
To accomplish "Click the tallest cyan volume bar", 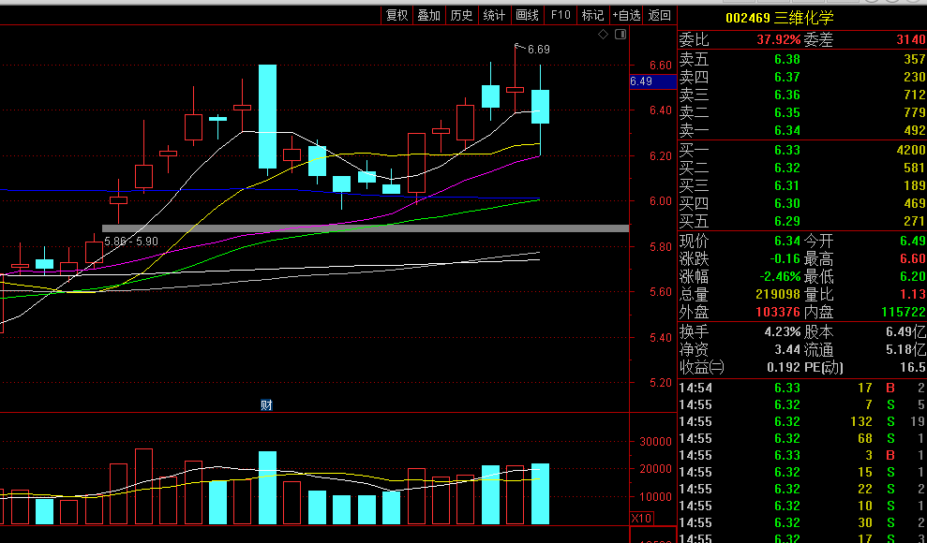I will (268, 487).
